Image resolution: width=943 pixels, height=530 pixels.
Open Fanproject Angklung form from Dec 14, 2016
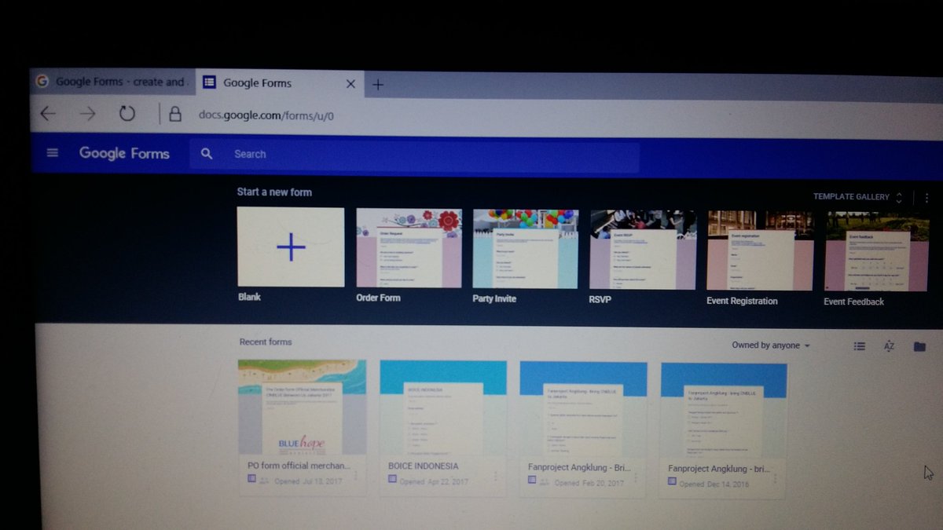[x=723, y=411]
